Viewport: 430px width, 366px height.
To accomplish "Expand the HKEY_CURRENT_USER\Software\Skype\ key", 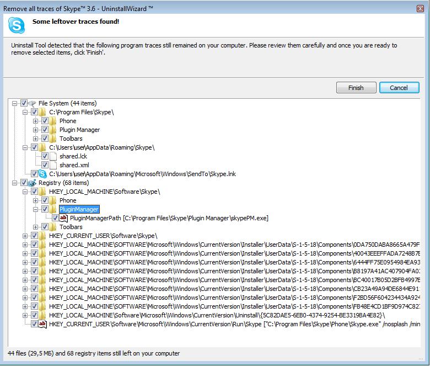I will click(x=25, y=236).
